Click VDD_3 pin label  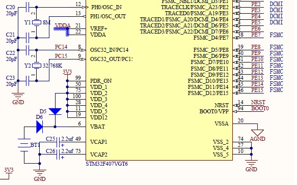(99, 100)
